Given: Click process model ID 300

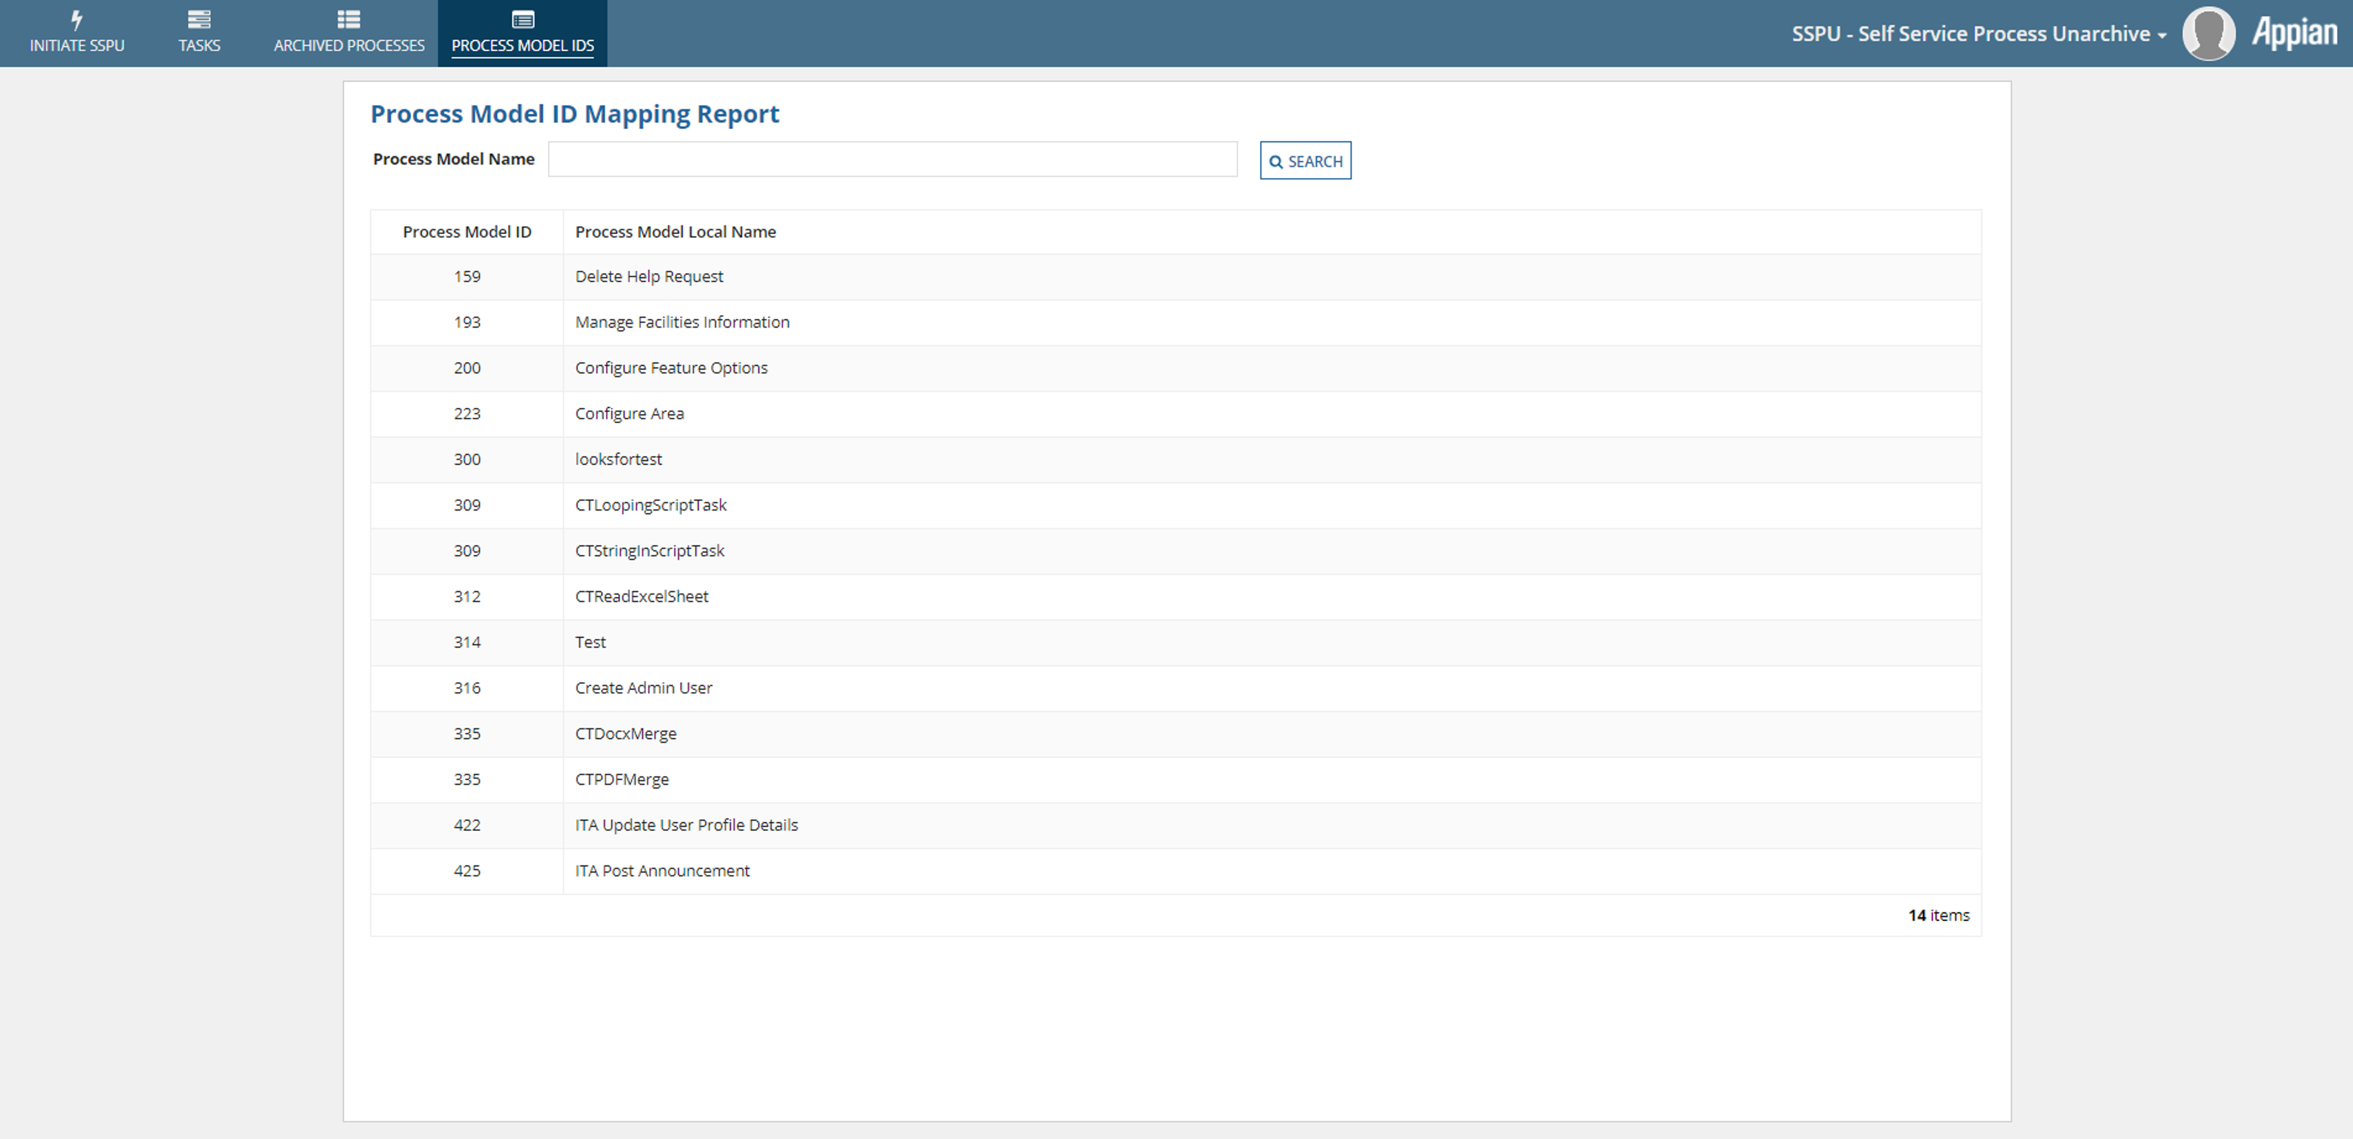Looking at the screenshot, I should pos(467,459).
